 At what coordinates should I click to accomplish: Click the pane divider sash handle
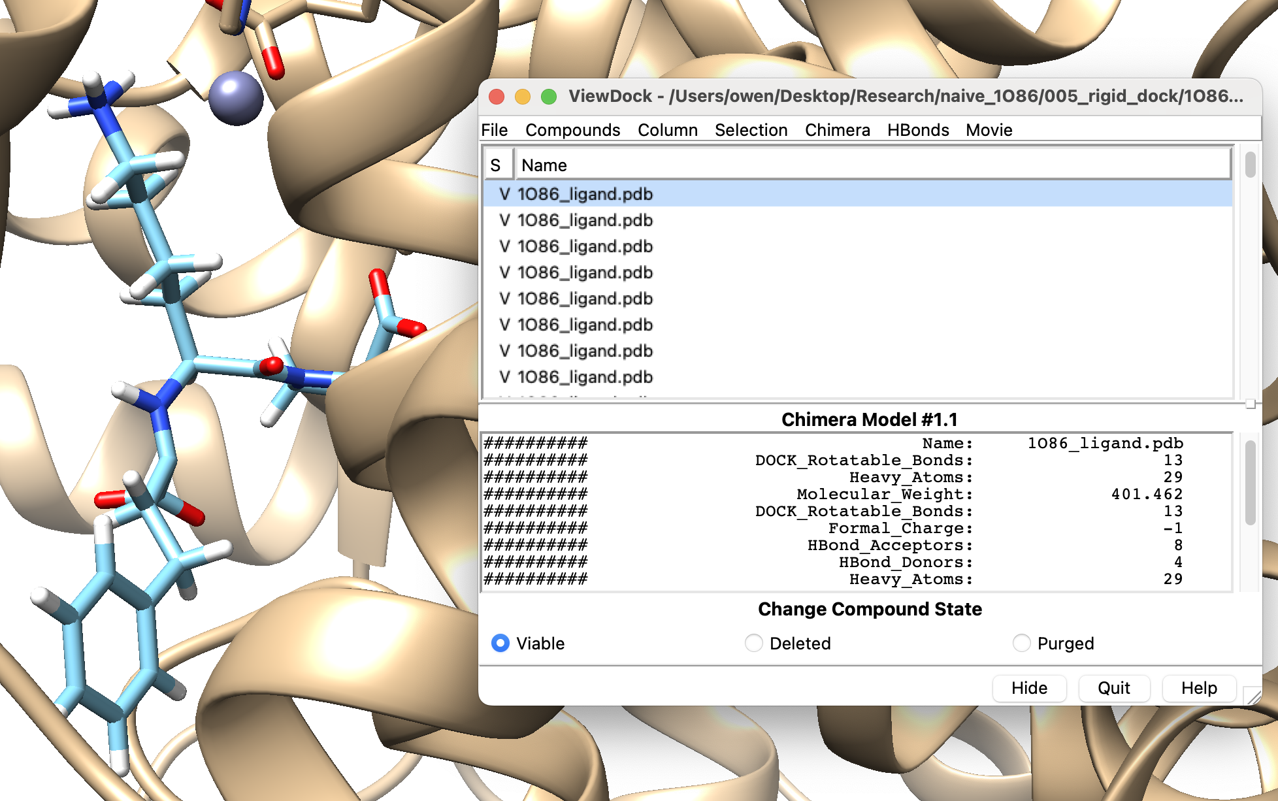(1251, 404)
